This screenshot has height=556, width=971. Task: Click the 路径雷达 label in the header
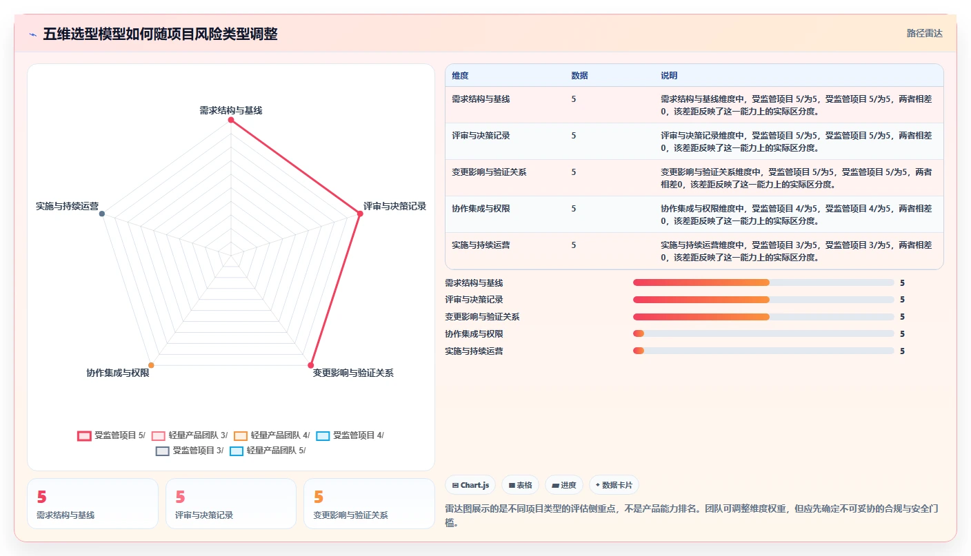[x=924, y=33]
